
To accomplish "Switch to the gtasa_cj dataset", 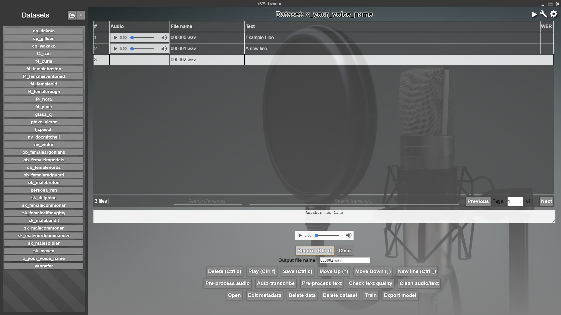I will 44,114.
